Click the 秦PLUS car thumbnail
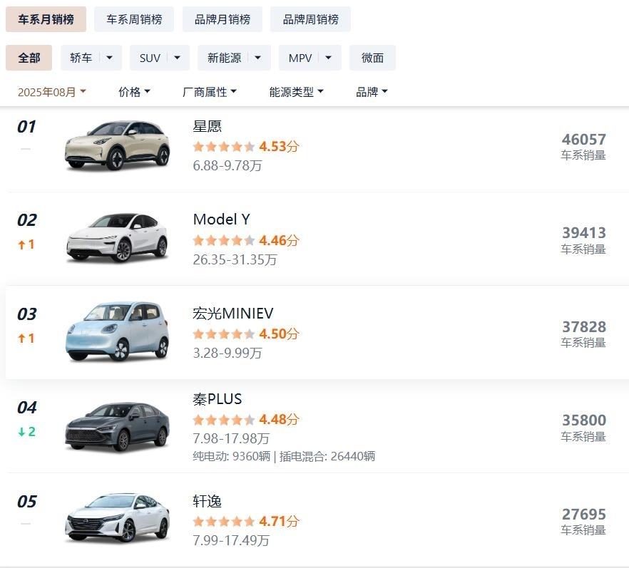The width and height of the screenshot is (629, 568). pos(117,427)
